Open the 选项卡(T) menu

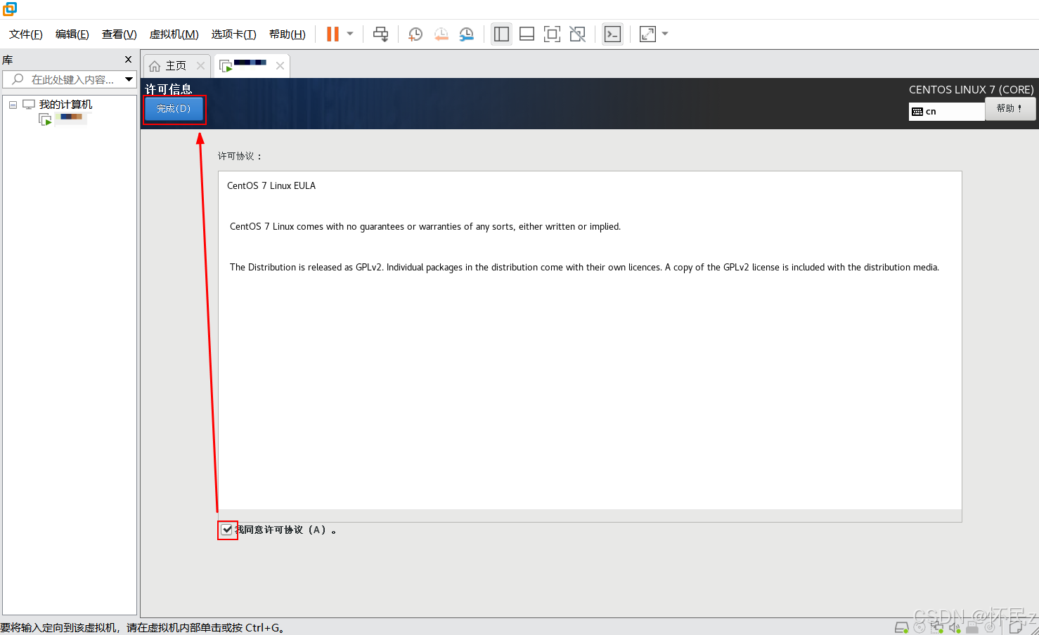pyautogui.click(x=233, y=34)
